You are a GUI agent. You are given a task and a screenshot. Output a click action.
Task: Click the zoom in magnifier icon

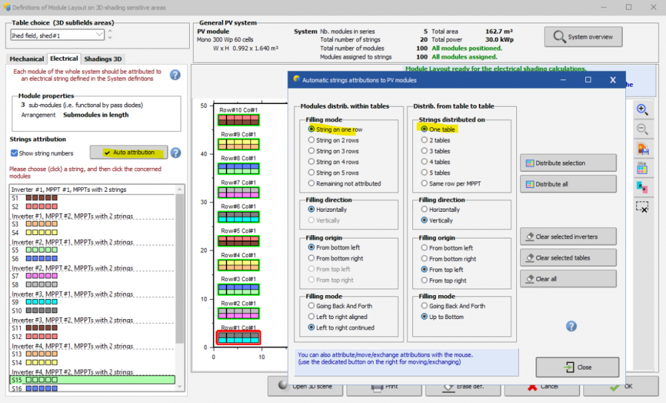click(642, 109)
